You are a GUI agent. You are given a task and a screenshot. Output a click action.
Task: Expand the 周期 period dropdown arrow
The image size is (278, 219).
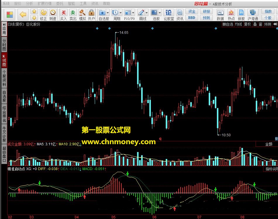(x=120, y=13)
